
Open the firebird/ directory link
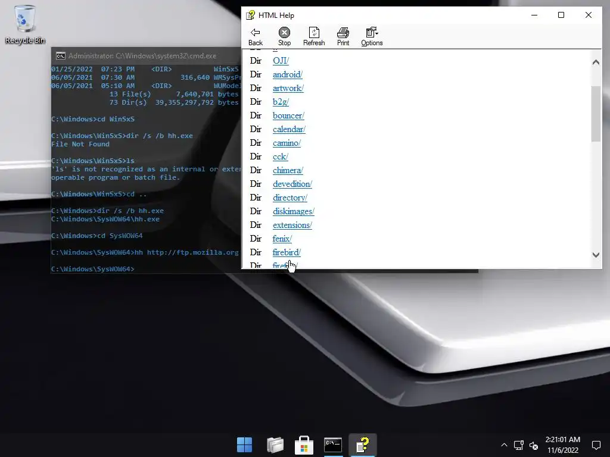(x=287, y=252)
